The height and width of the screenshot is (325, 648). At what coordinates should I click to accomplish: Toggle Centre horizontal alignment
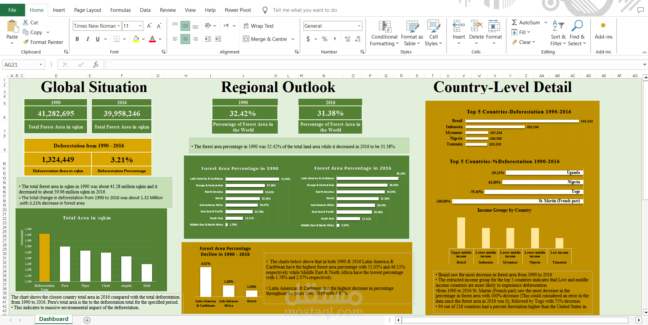(x=185, y=39)
